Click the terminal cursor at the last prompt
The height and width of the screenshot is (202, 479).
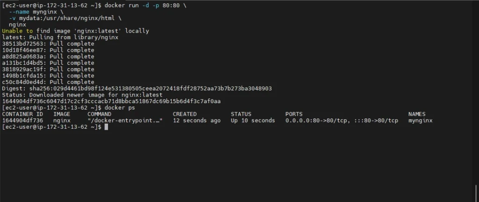[106, 127]
